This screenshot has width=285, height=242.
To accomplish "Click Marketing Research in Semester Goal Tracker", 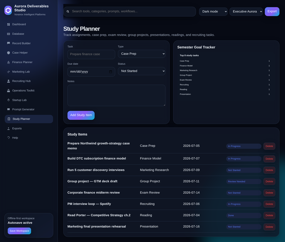I will (x=188, y=70).
